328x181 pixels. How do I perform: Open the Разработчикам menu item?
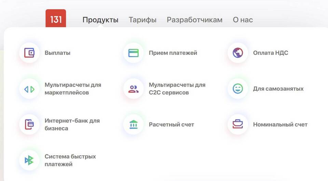[194, 20]
